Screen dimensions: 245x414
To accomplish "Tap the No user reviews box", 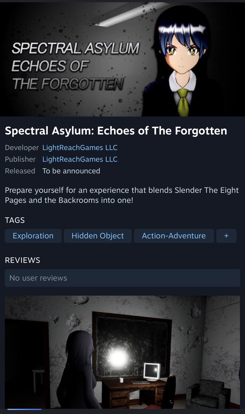I will click(x=122, y=278).
